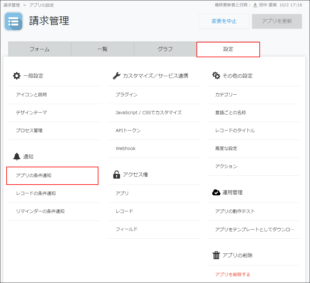Screen dimensions: 310x283
Task: Switch to the フォーム tab
Action: point(39,49)
